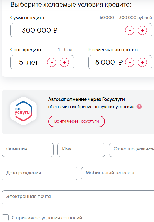Open the согласий link
The width and height of the screenshot is (154, 222).
[72, 218]
